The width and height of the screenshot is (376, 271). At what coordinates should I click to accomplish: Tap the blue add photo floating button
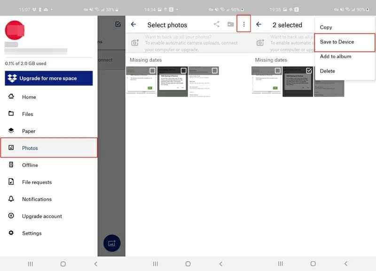[112, 243]
